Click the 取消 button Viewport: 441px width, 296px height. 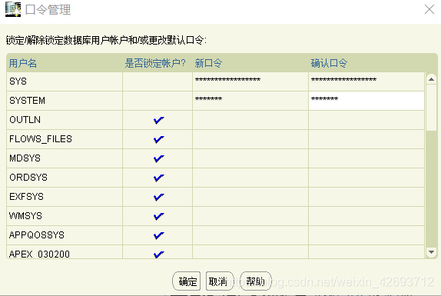pyautogui.click(x=220, y=281)
